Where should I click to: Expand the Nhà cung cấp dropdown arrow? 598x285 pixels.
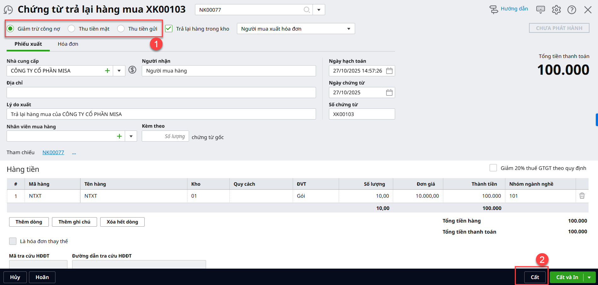[119, 71]
